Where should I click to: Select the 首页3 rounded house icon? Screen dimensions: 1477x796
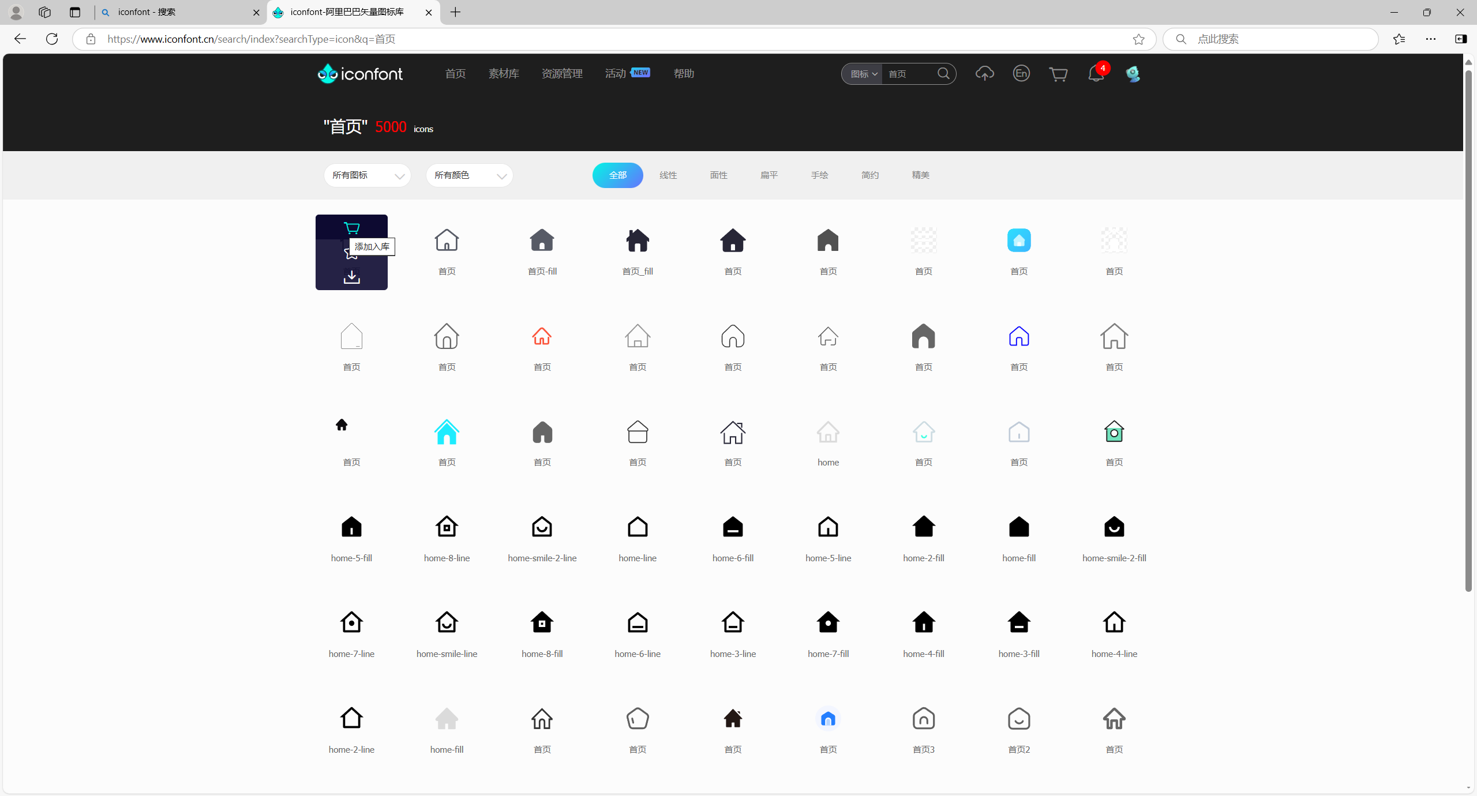click(924, 719)
